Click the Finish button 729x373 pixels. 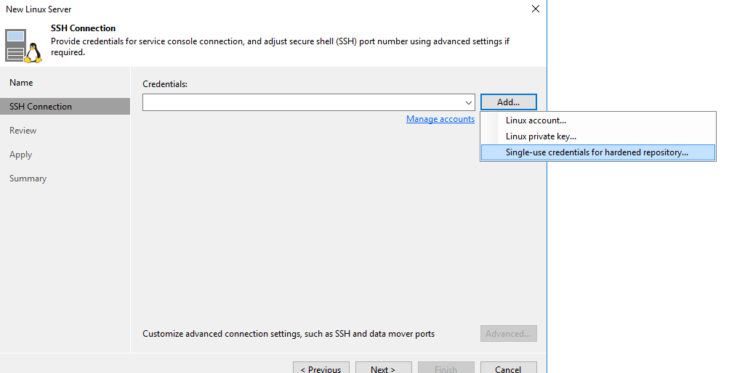(446, 367)
